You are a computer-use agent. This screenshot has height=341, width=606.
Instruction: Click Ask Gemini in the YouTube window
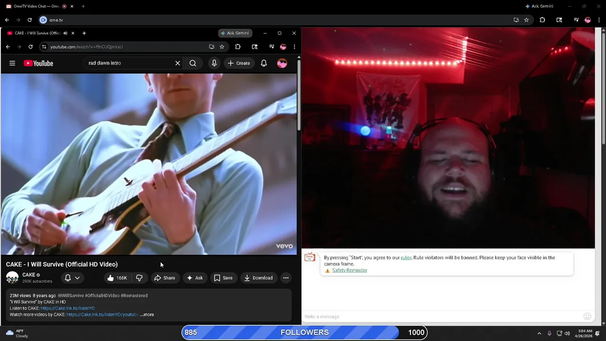point(235,33)
